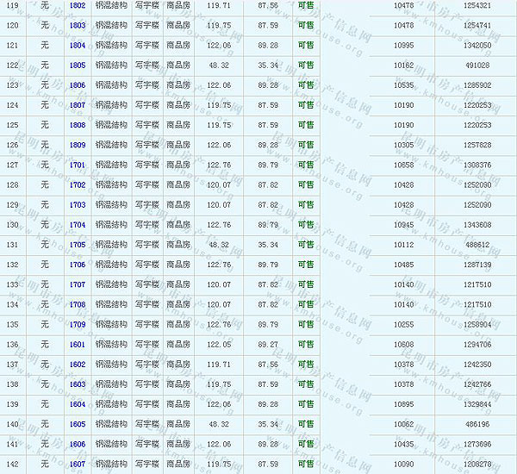
Task: Select row number 125 cell
Action: click(x=12, y=125)
